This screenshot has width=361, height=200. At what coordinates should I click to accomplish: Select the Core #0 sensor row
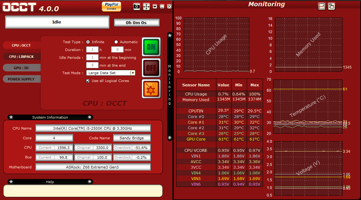[219, 116]
